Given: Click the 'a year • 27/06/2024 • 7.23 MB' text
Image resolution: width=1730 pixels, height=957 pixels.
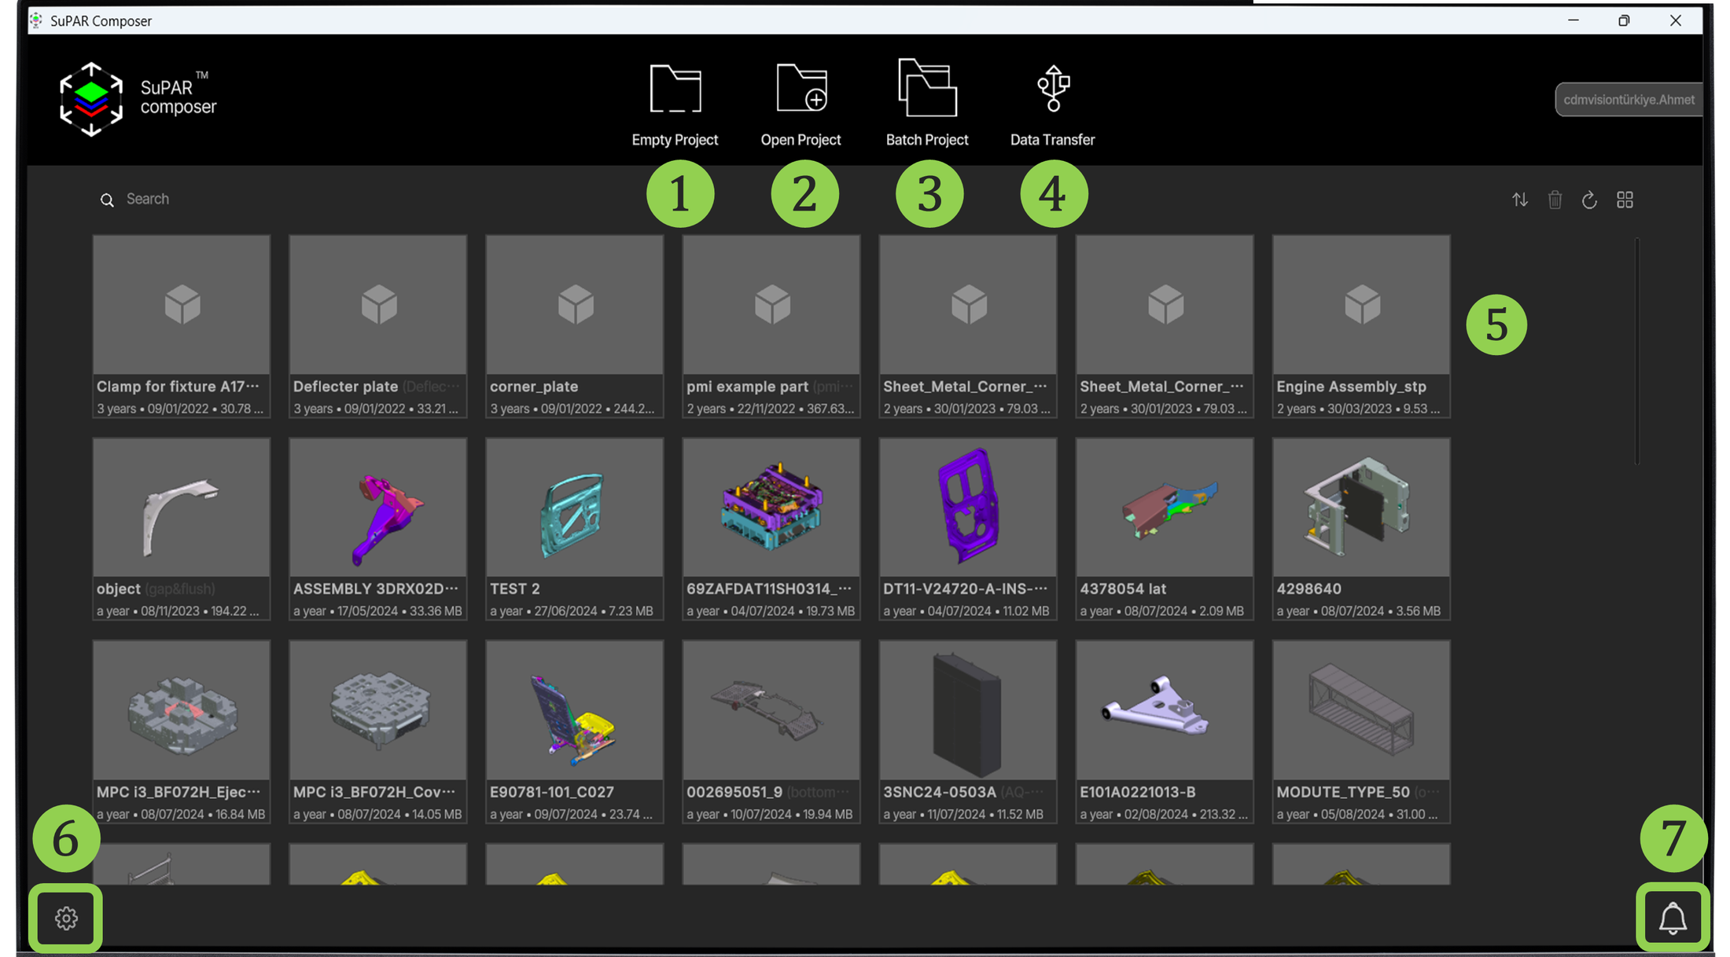Looking at the screenshot, I should coord(571,611).
